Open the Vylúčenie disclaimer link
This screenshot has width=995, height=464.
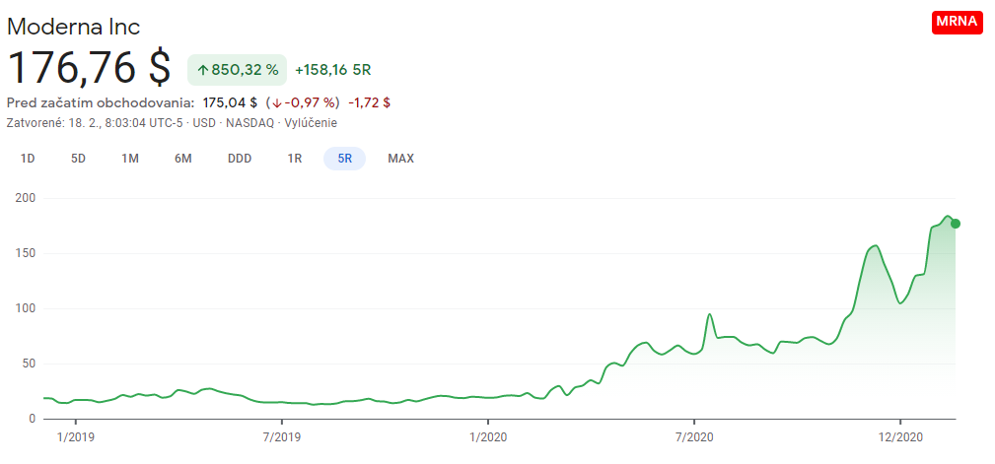tap(311, 123)
